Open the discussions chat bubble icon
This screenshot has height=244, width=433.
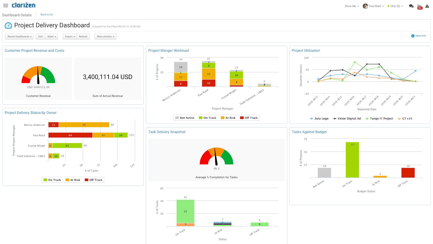[411, 6]
